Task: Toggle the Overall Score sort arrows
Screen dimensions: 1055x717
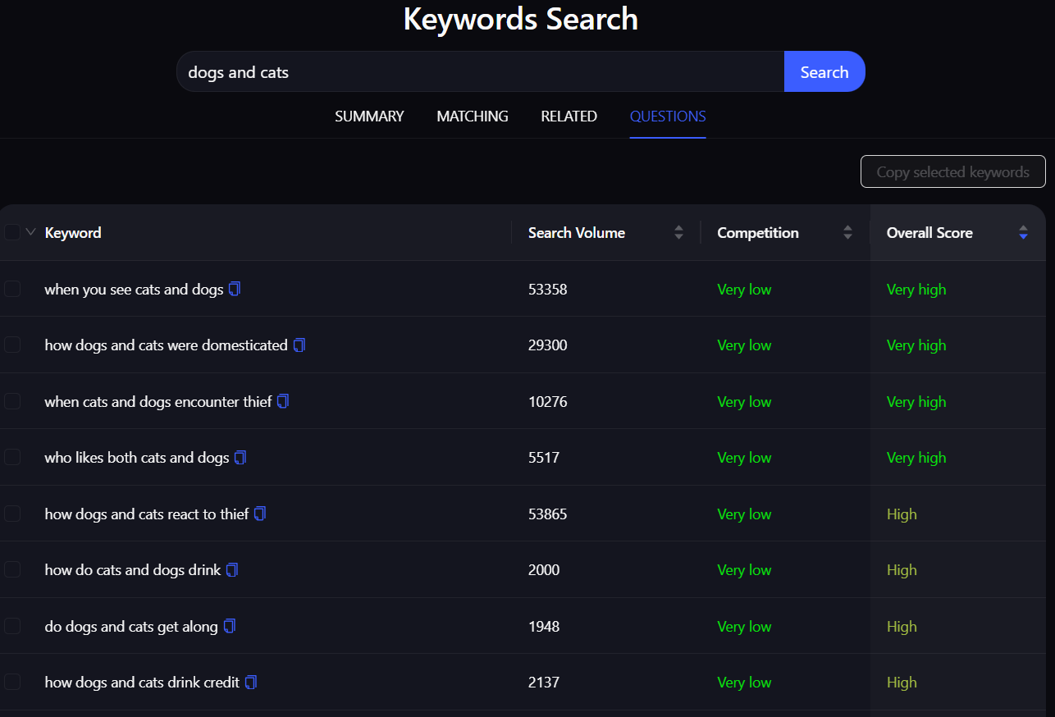Action: tap(1023, 233)
